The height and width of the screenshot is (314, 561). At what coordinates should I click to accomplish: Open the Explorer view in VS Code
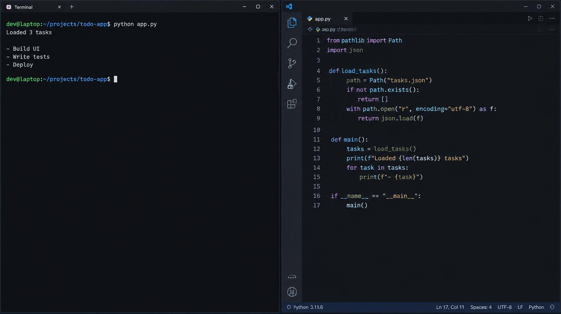tap(292, 22)
